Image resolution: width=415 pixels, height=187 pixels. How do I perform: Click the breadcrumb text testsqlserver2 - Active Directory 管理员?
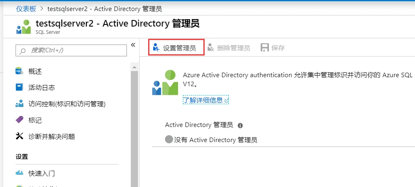[104, 9]
